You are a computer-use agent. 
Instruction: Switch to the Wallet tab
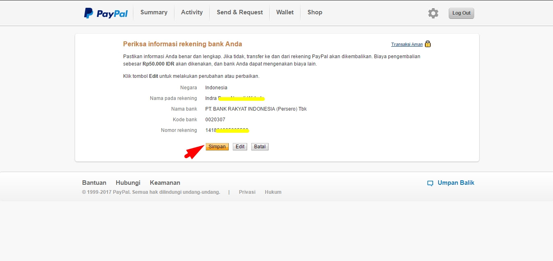click(285, 12)
